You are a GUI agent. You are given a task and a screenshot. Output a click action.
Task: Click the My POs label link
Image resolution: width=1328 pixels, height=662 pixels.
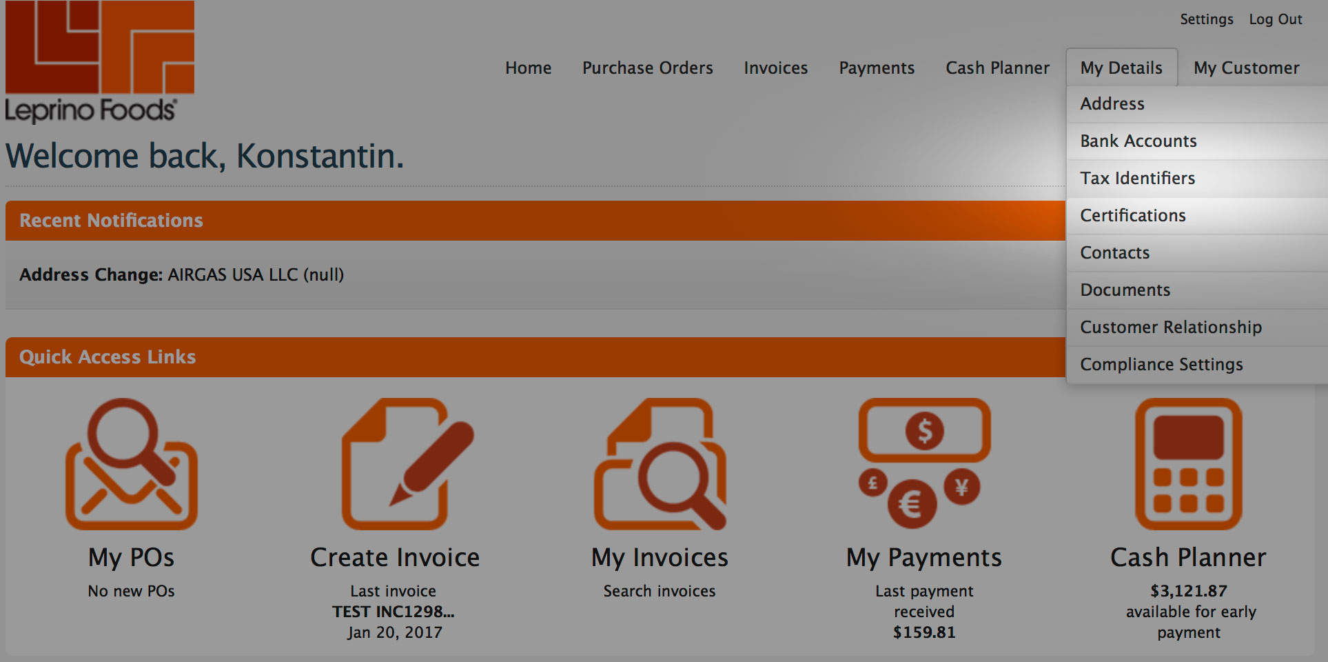[132, 557]
